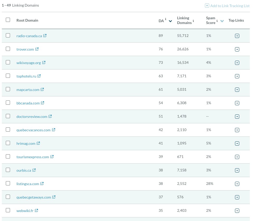Expand Top Links for bbcanada.com
254x221 pixels.
(237, 103)
